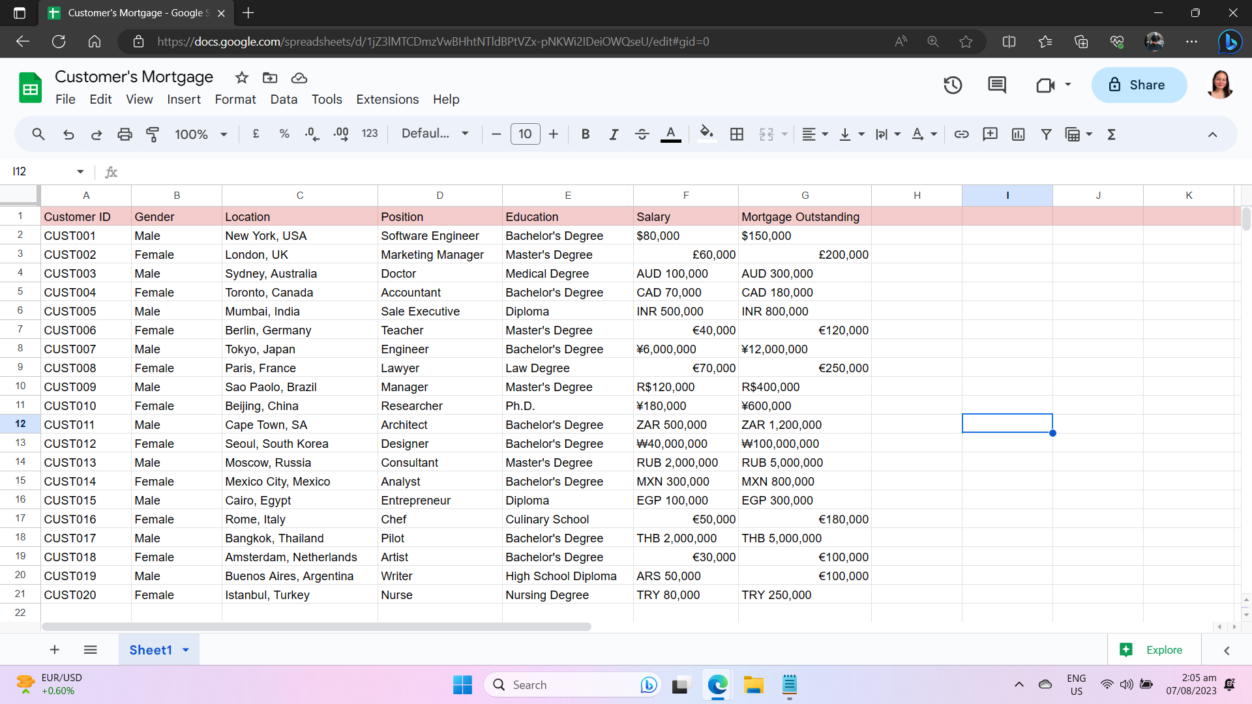The height and width of the screenshot is (704, 1252).
Task: Decrease font size with minus button
Action: 496,134
